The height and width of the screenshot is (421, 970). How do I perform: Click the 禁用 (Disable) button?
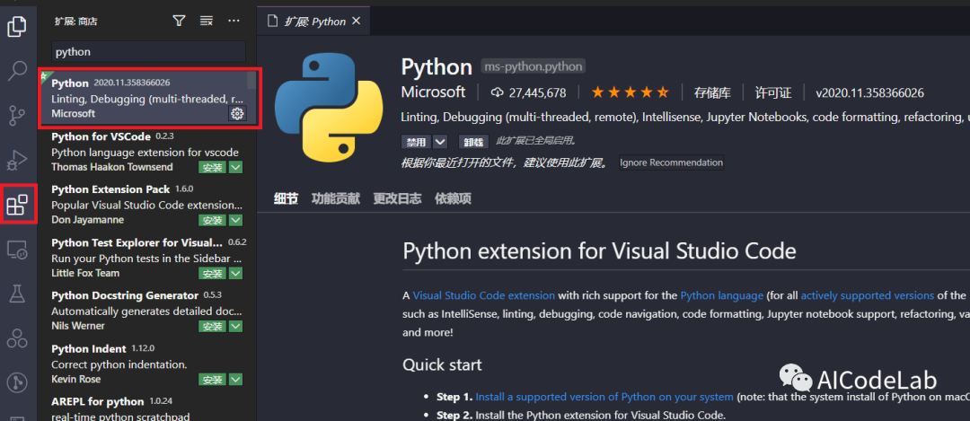pyautogui.click(x=417, y=142)
